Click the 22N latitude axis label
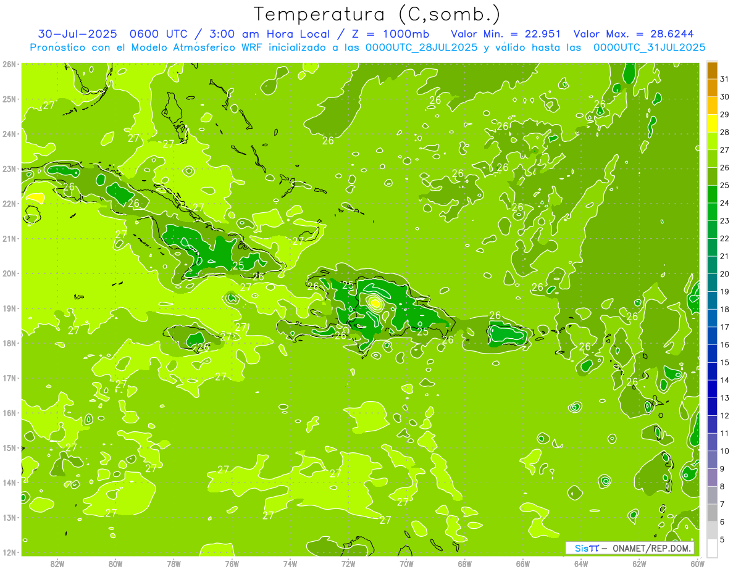 [x=9, y=204]
